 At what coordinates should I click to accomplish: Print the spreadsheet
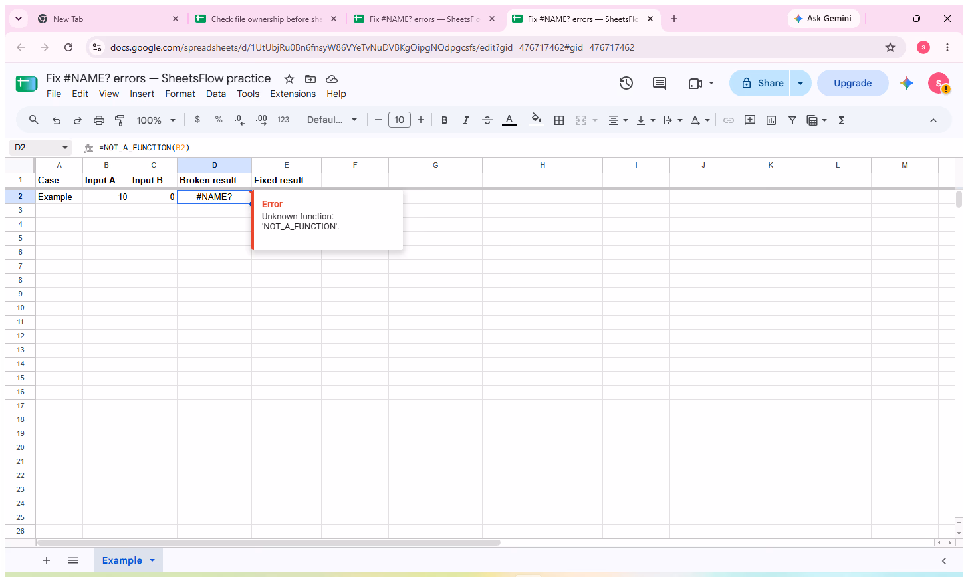[x=99, y=120]
